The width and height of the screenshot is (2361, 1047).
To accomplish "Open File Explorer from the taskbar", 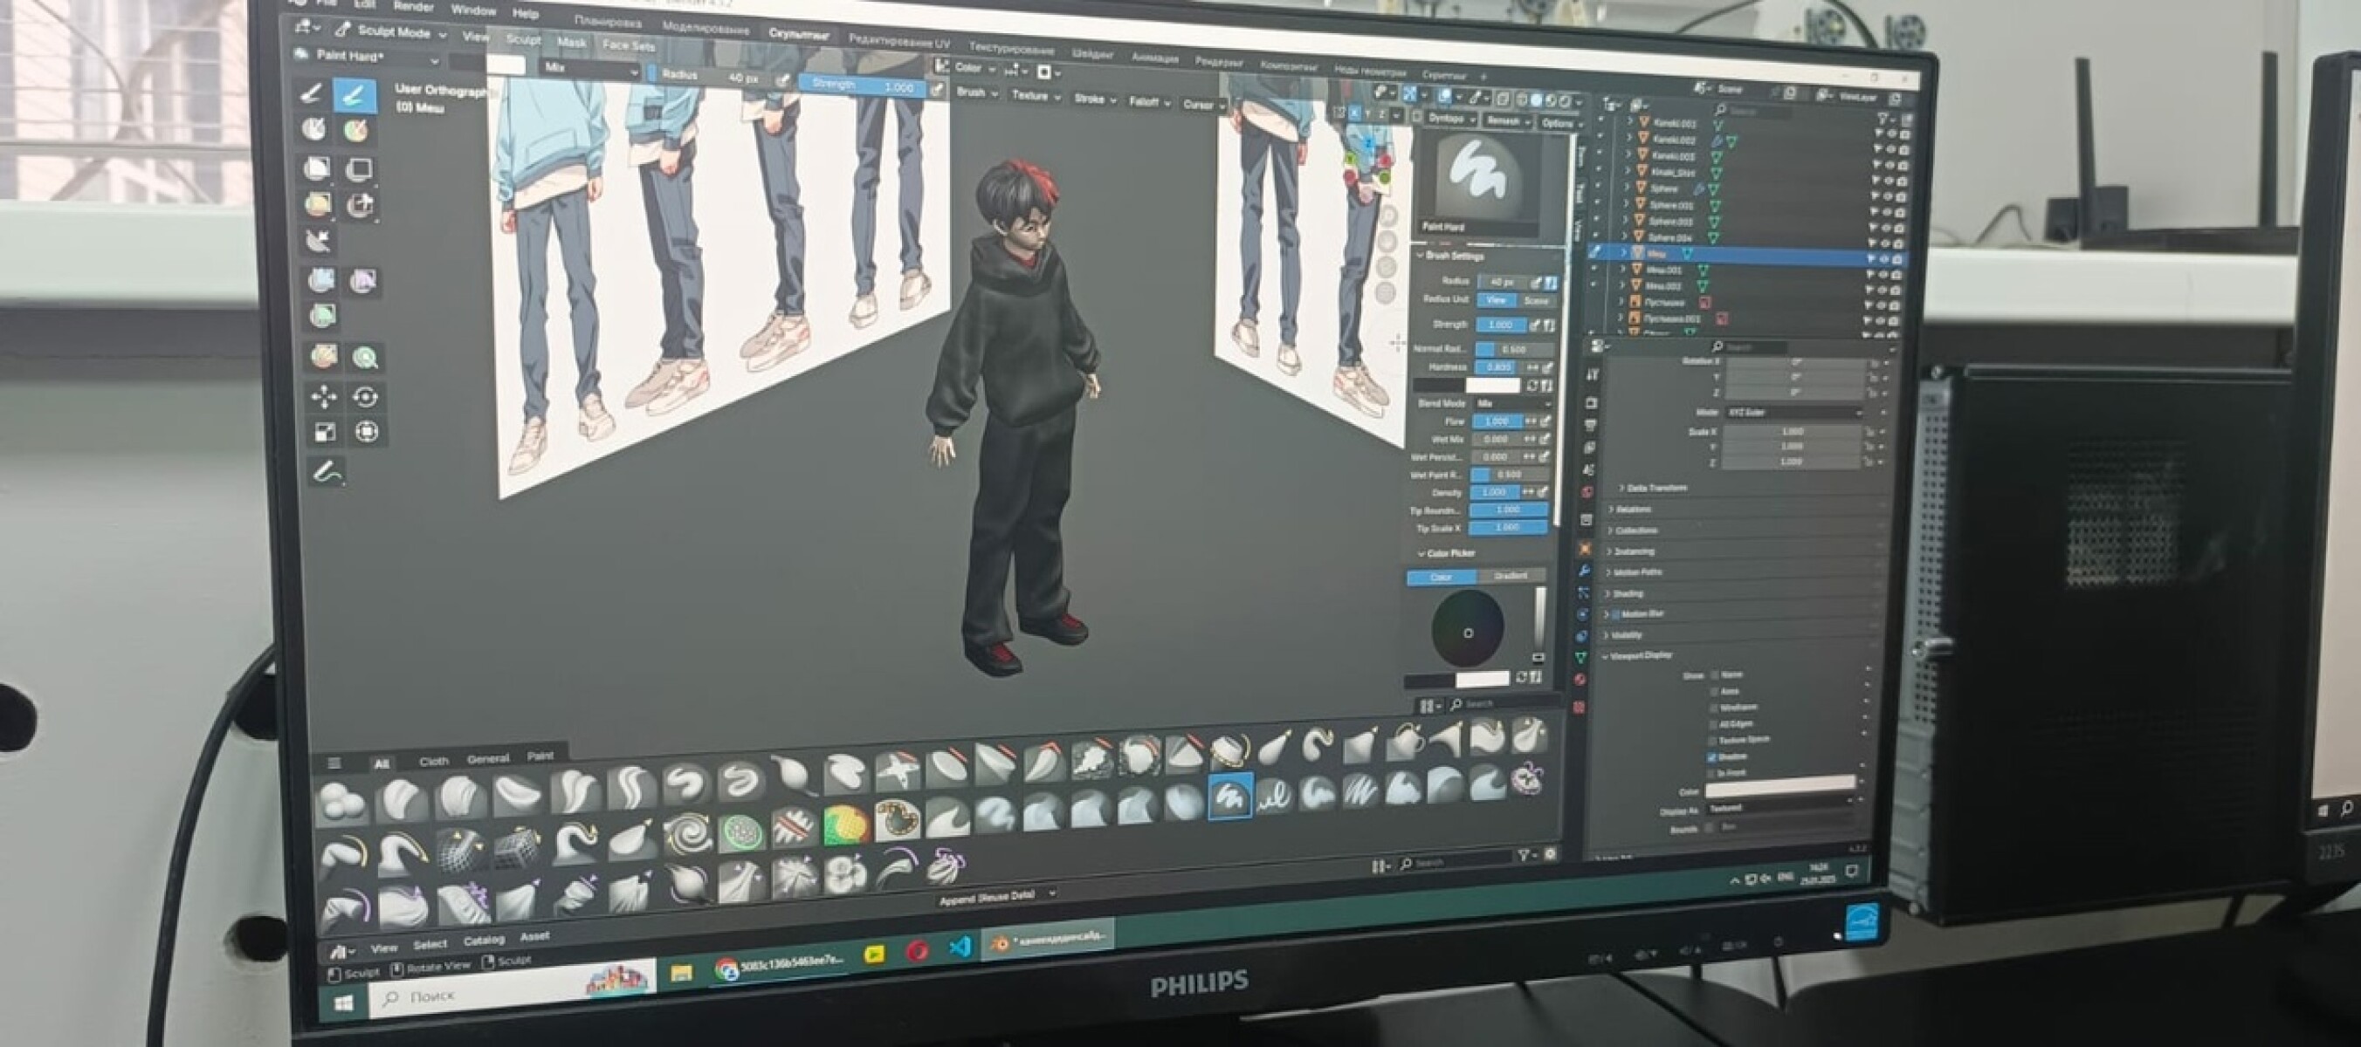I will (x=681, y=973).
